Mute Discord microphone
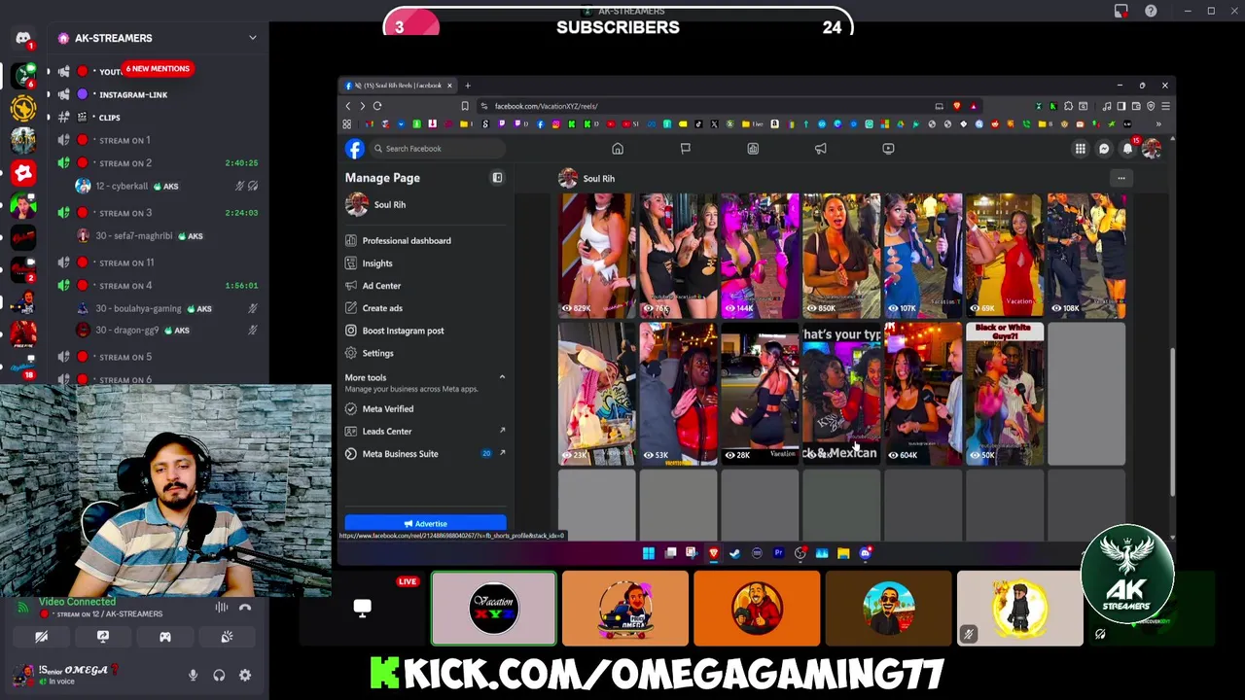This screenshot has height=700, width=1245. click(x=193, y=675)
